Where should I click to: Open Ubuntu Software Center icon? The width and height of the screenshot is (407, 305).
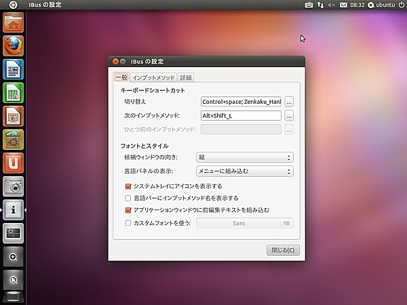[14, 140]
